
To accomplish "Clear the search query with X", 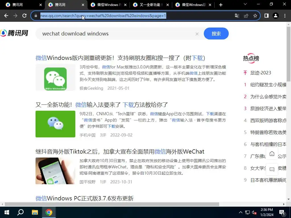I will coord(197,34).
